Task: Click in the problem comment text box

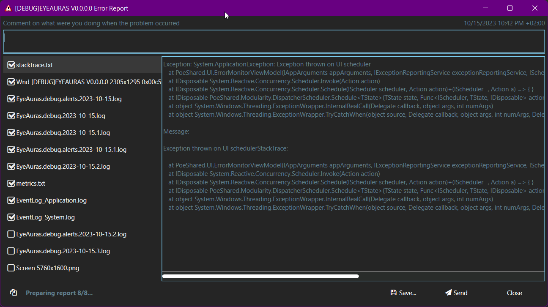Action: coord(274,41)
